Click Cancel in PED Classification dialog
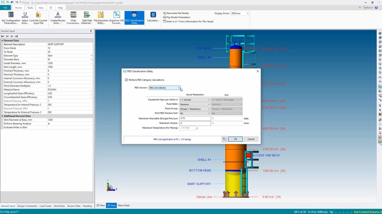The image size is (382, 214). [x=251, y=139]
